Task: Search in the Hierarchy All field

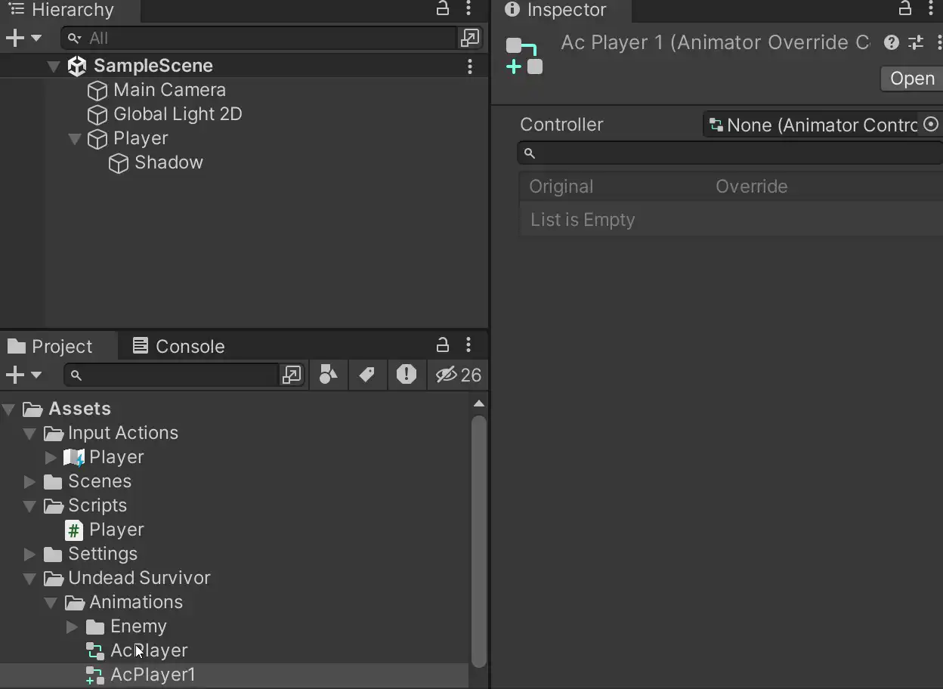Action: pyautogui.click(x=259, y=38)
